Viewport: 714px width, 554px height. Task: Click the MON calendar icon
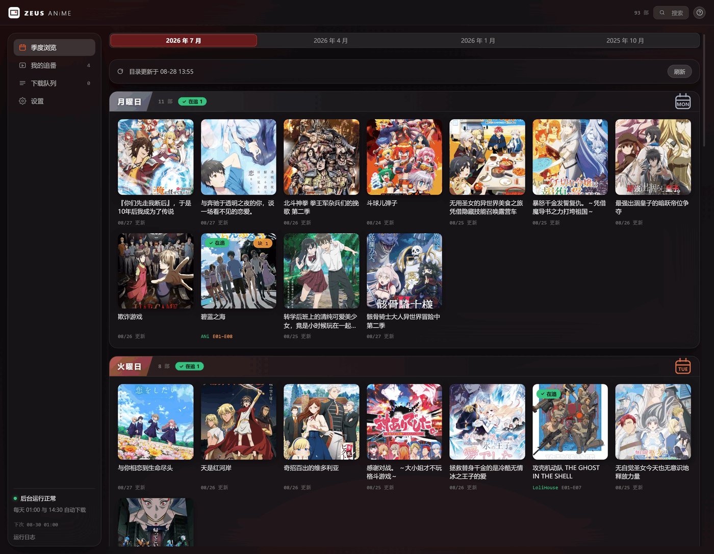(683, 101)
